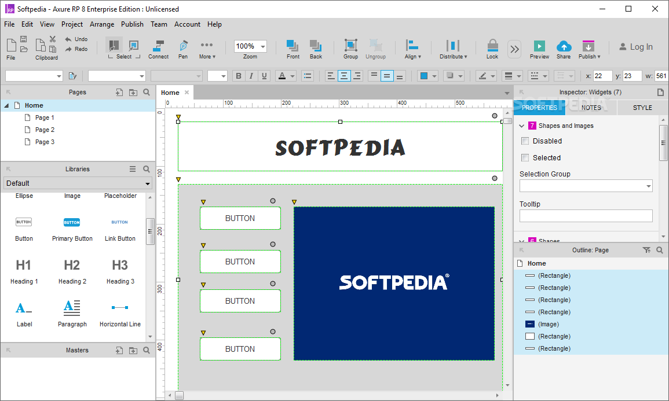Screen dimensions: 669x401
Task: Set vertical alignment to middle
Action: point(386,76)
